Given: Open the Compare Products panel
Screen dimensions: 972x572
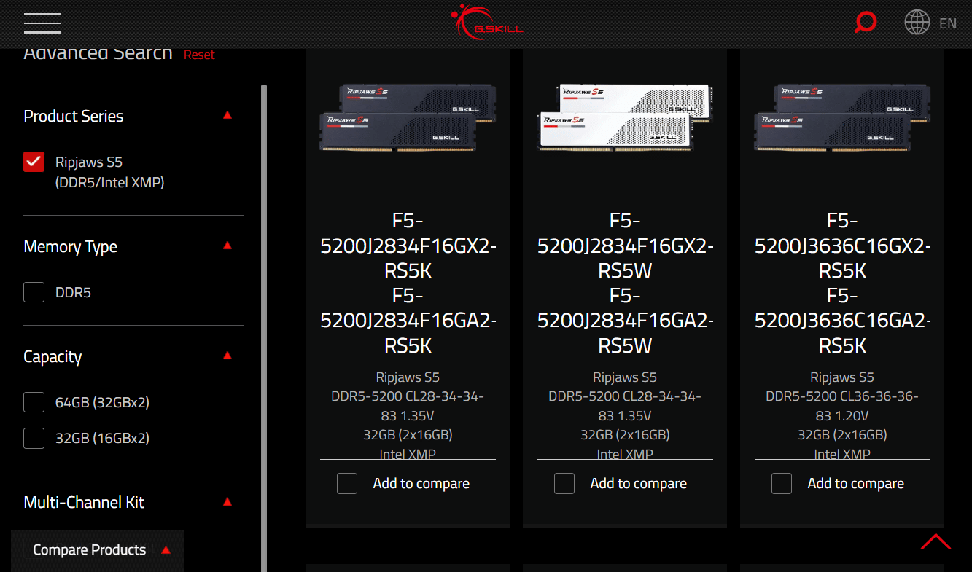Looking at the screenshot, I should 90,550.
